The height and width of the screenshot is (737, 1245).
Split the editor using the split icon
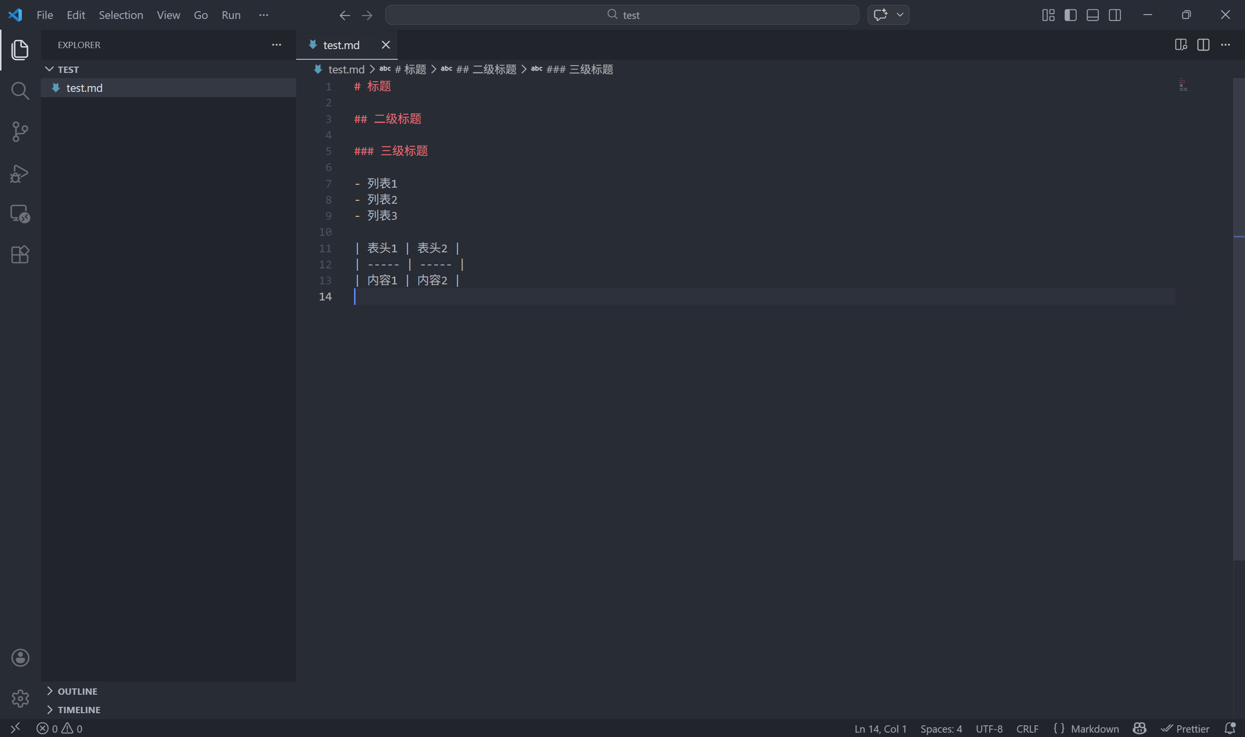[1203, 44]
